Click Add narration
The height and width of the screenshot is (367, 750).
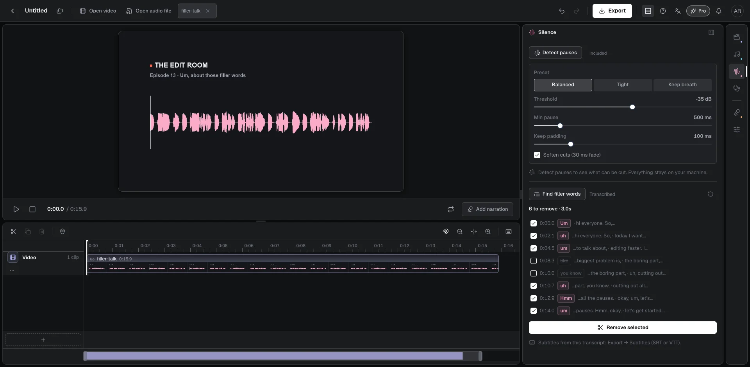coord(487,209)
